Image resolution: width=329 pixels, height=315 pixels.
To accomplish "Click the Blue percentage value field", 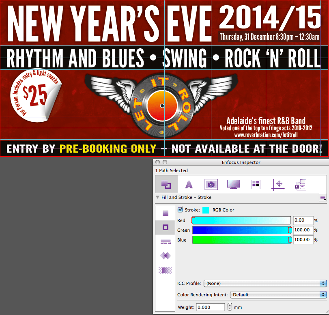I will 303,239.
